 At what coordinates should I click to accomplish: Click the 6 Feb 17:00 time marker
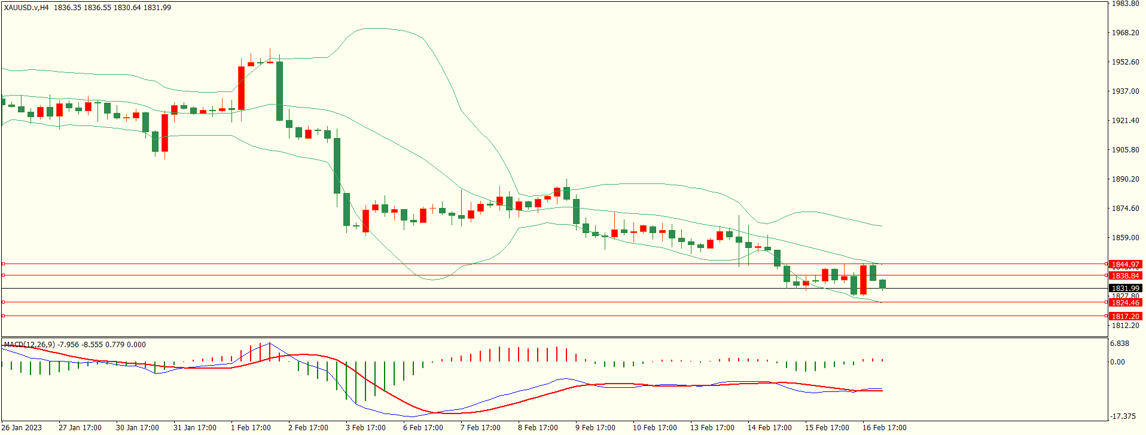tap(423, 427)
